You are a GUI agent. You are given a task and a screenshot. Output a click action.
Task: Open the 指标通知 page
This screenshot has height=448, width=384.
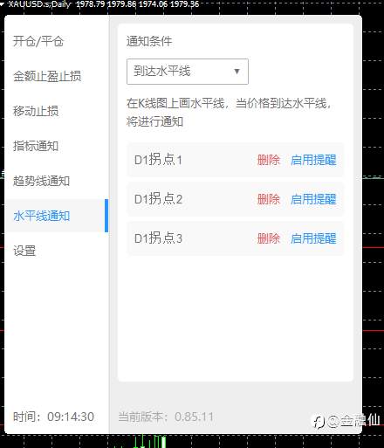(x=36, y=146)
